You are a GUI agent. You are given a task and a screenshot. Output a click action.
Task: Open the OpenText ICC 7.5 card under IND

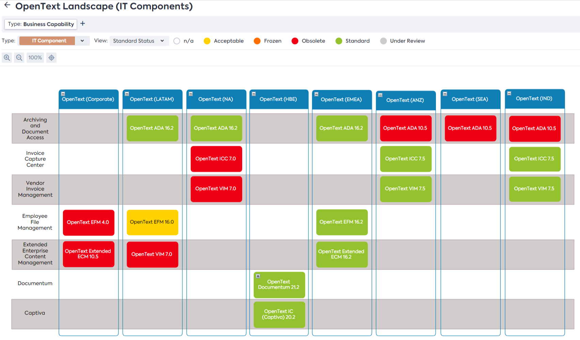(x=535, y=159)
